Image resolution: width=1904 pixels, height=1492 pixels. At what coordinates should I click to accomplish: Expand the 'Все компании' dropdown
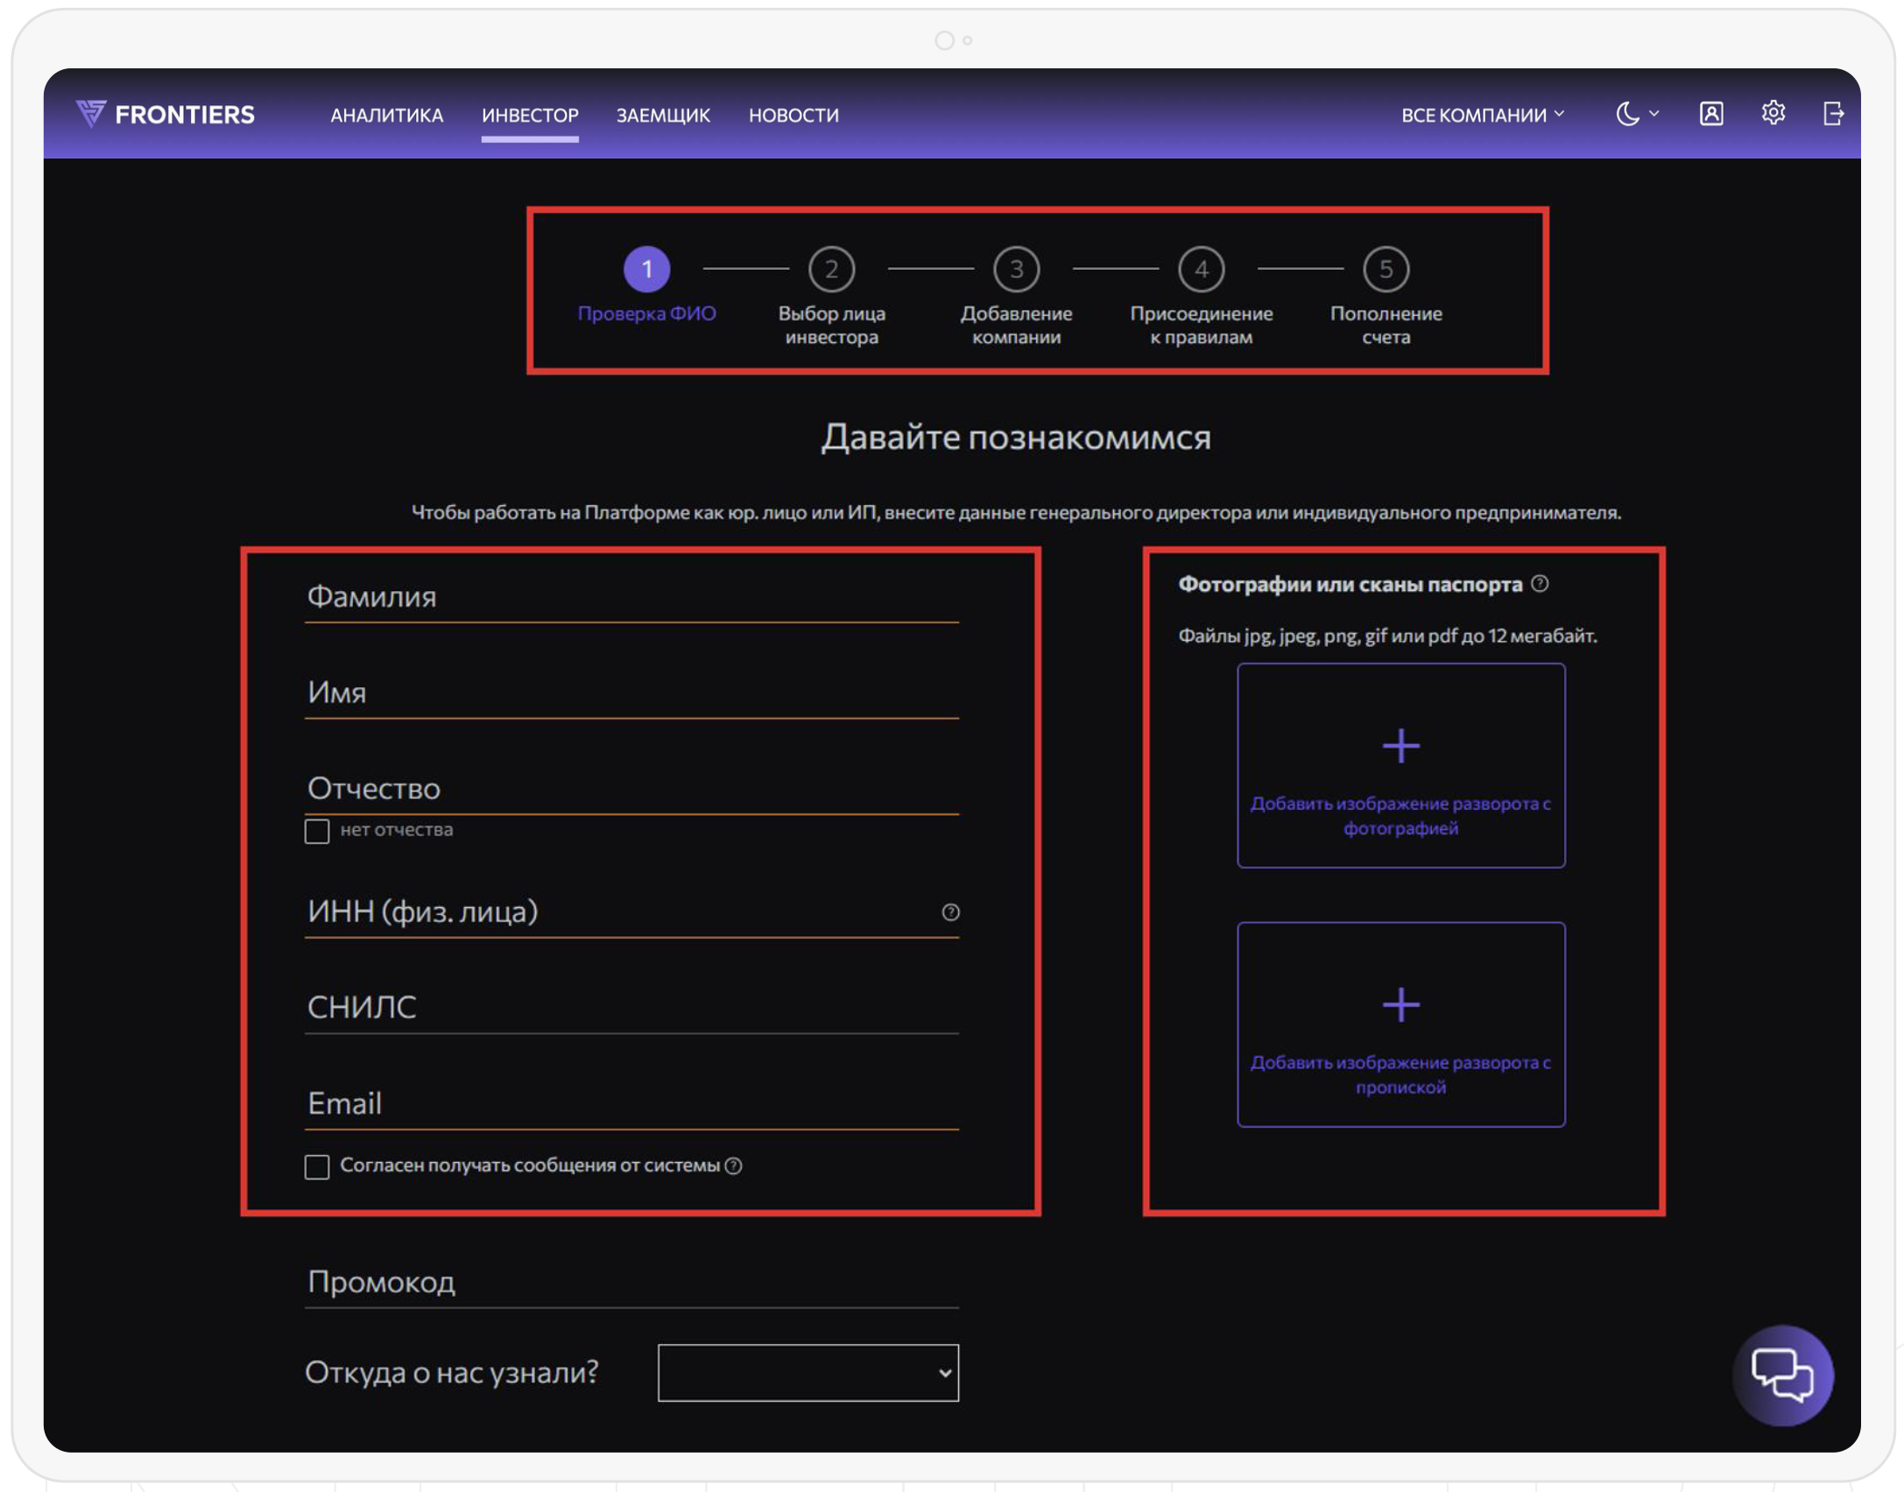(1482, 115)
